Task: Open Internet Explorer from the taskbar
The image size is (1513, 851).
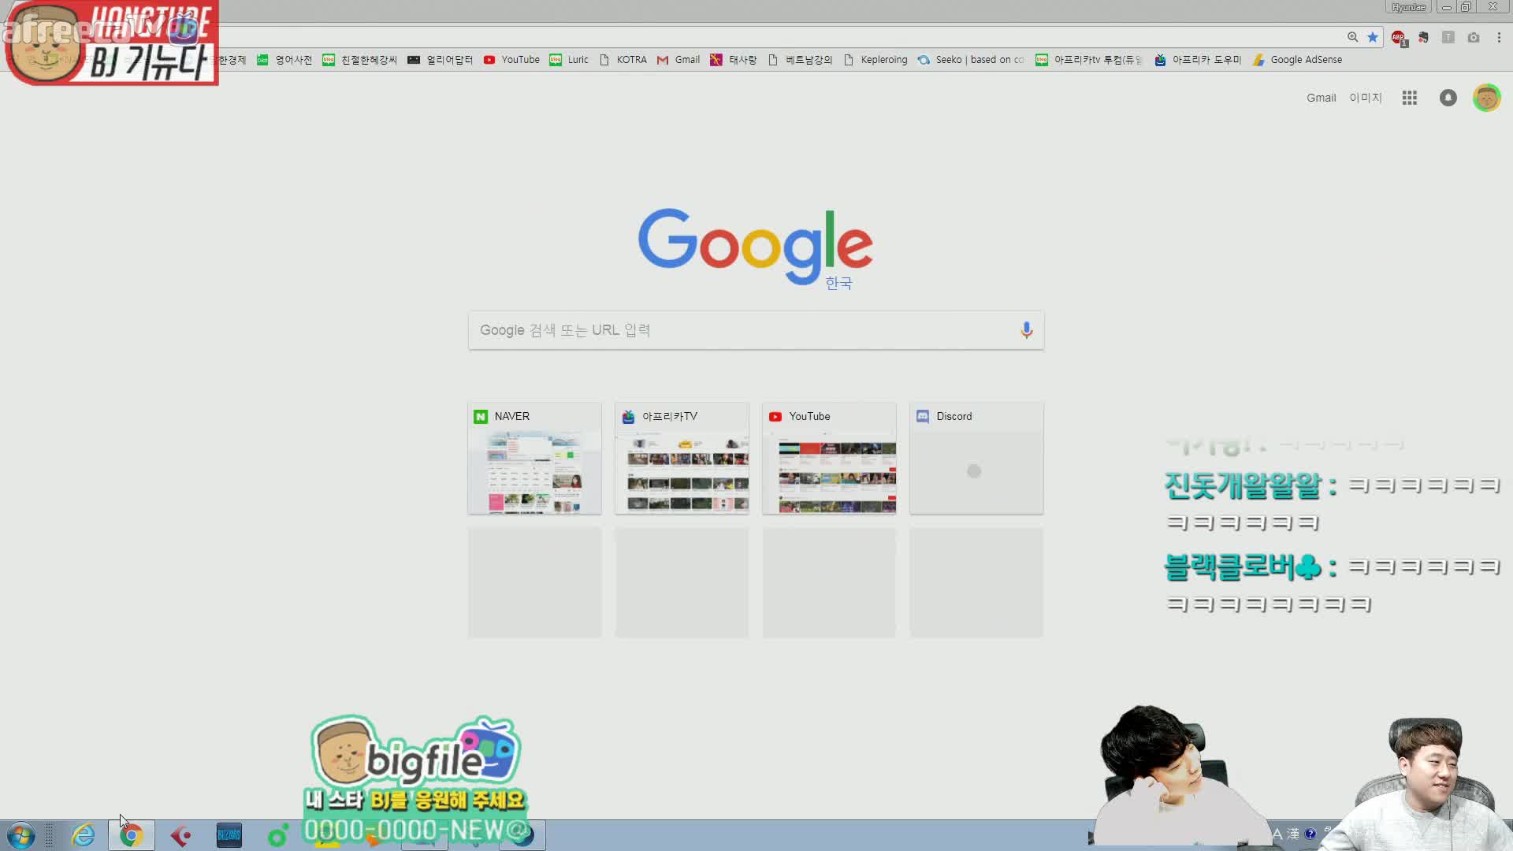Action: pyautogui.click(x=83, y=835)
